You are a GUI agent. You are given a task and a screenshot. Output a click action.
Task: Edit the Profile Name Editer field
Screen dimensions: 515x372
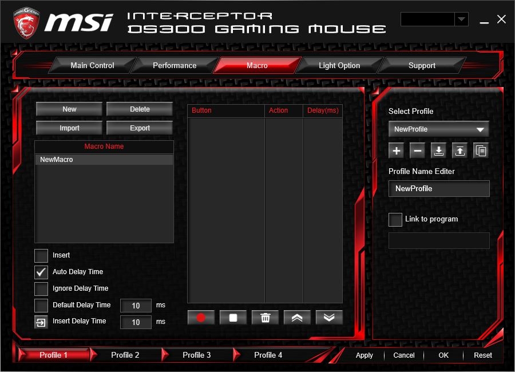click(x=439, y=189)
